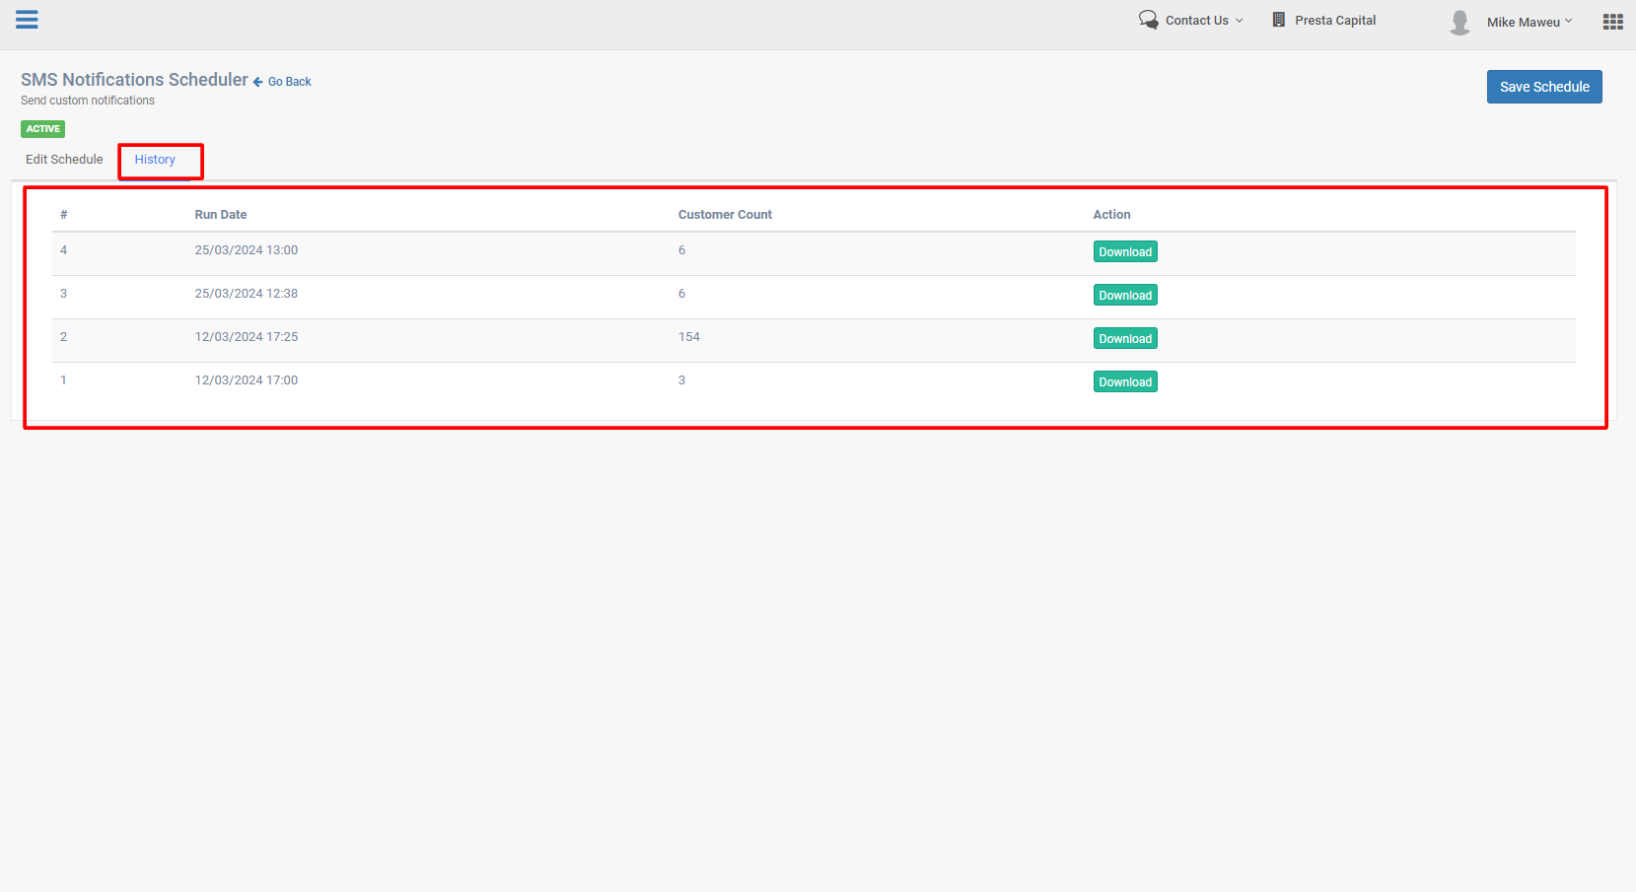Click the Go Back arrow icon
Viewport: 1636px width, 892px height.
pyautogui.click(x=258, y=82)
